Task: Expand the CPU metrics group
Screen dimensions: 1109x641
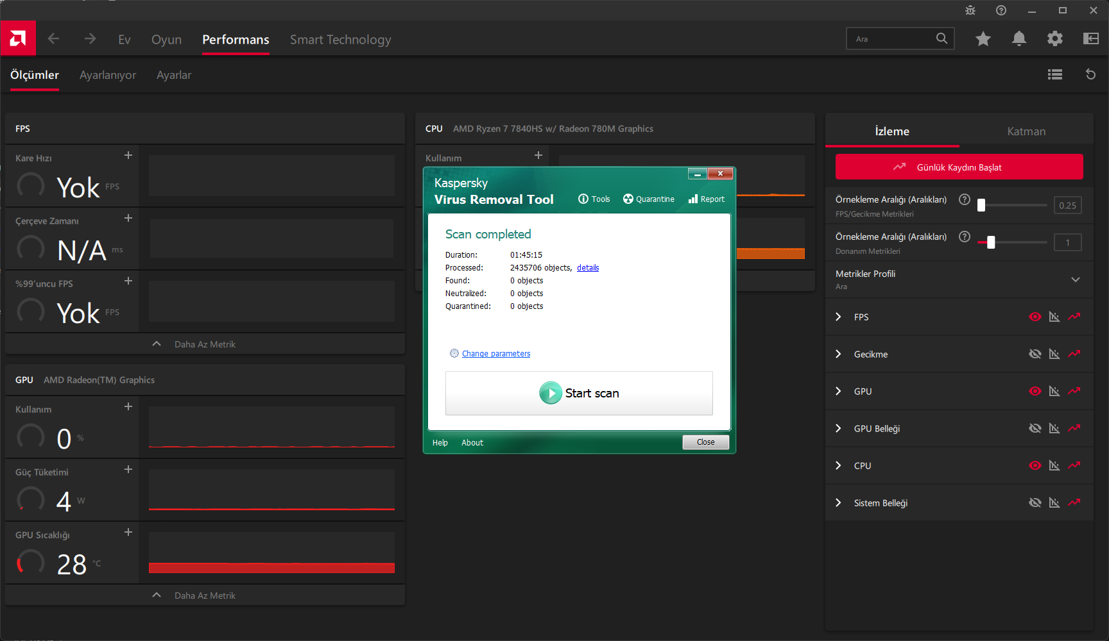Action: click(x=838, y=465)
